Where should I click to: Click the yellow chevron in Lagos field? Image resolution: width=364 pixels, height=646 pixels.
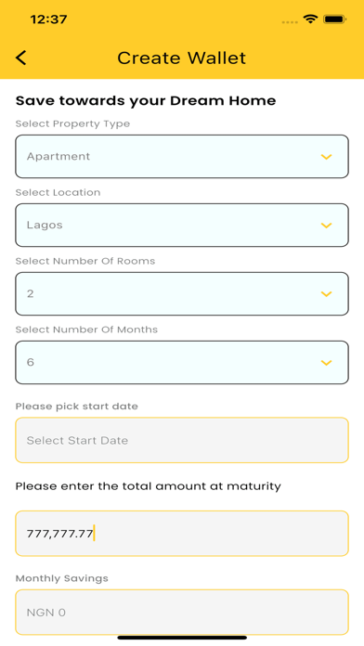(326, 226)
